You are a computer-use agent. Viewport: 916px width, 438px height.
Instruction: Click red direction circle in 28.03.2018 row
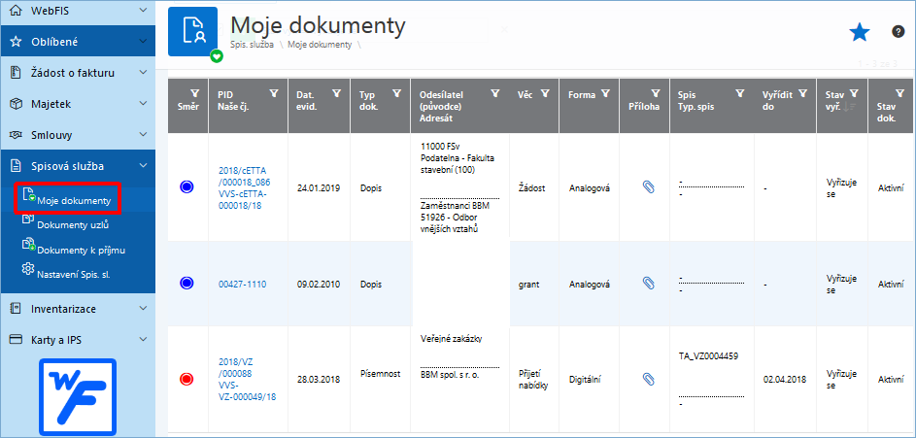pos(187,379)
